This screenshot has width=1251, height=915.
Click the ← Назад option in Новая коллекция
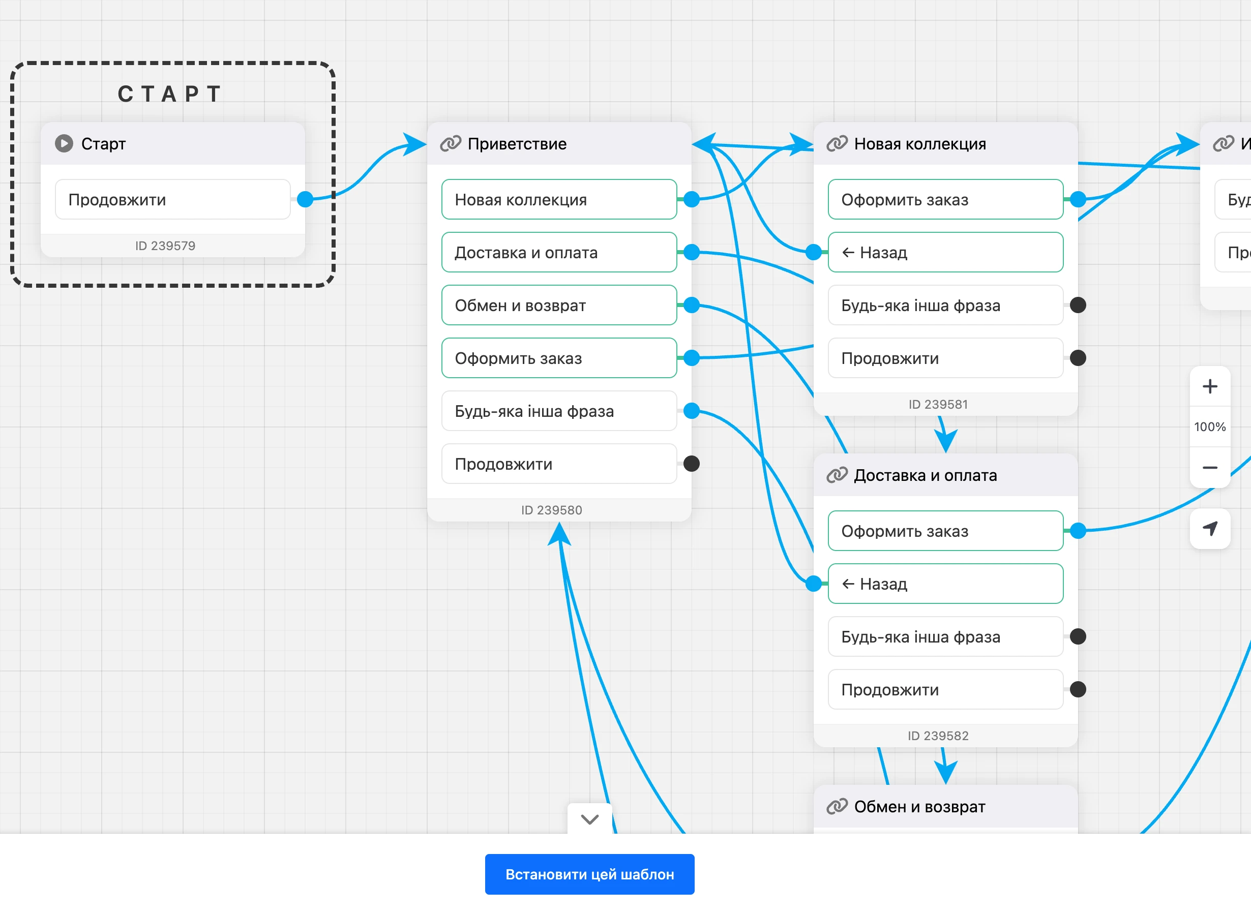click(x=945, y=253)
